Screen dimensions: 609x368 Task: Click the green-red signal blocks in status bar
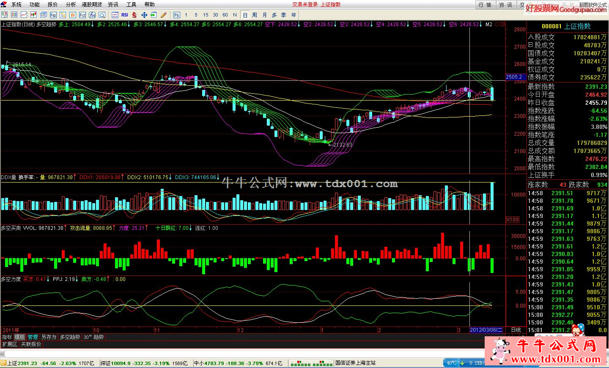(312, 363)
